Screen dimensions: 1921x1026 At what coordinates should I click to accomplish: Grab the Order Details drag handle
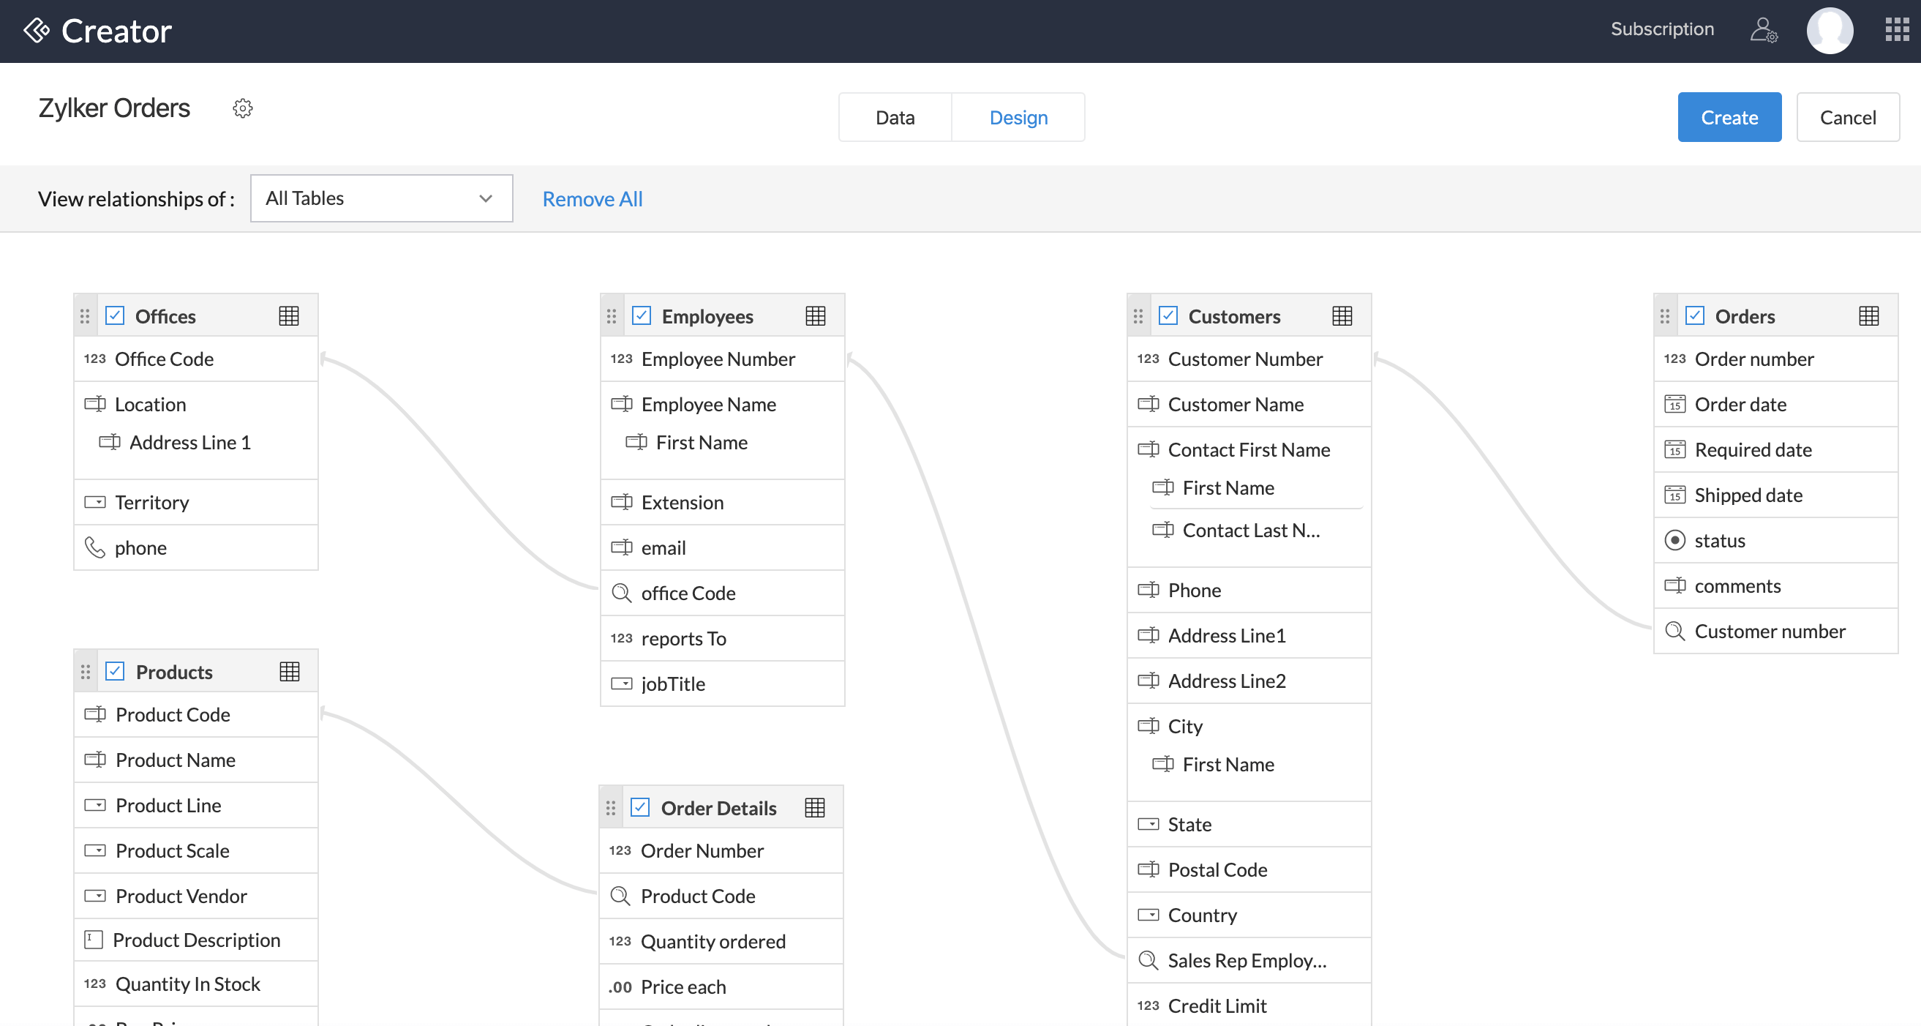coord(611,807)
